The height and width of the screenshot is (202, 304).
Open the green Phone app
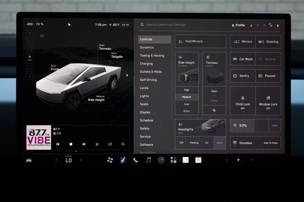coord(136,160)
